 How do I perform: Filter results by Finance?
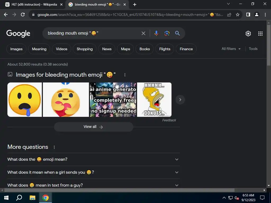point(186,49)
